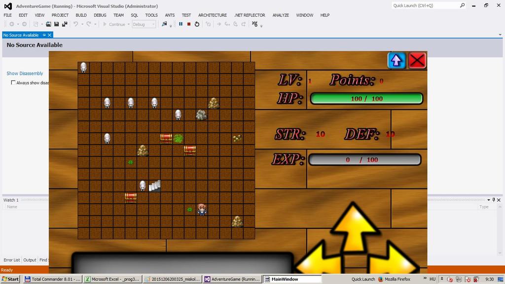Save the current file via the floppy icon
This screenshot has width=505, height=284.
[57, 24]
